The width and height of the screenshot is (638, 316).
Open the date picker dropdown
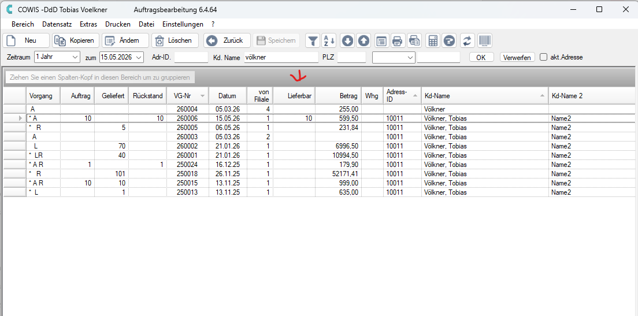click(x=139, y=57)
